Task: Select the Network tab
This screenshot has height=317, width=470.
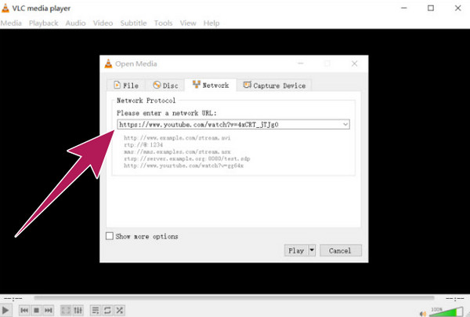Action: [211, 85]
